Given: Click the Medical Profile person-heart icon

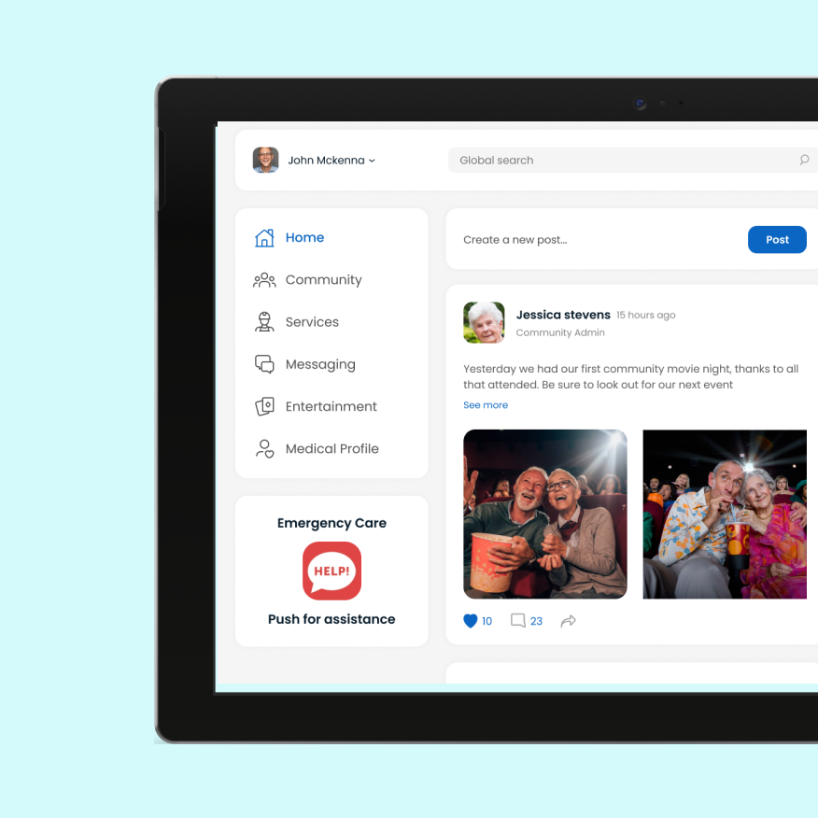Looking at the screenshot, I should coord(264,448).
